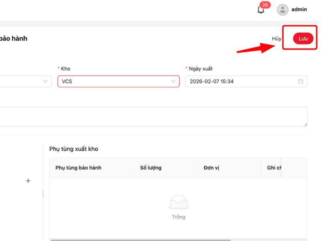This screenshot has width=321, height=241.
Task: Open the admin user menu
Action: (299, 10)
